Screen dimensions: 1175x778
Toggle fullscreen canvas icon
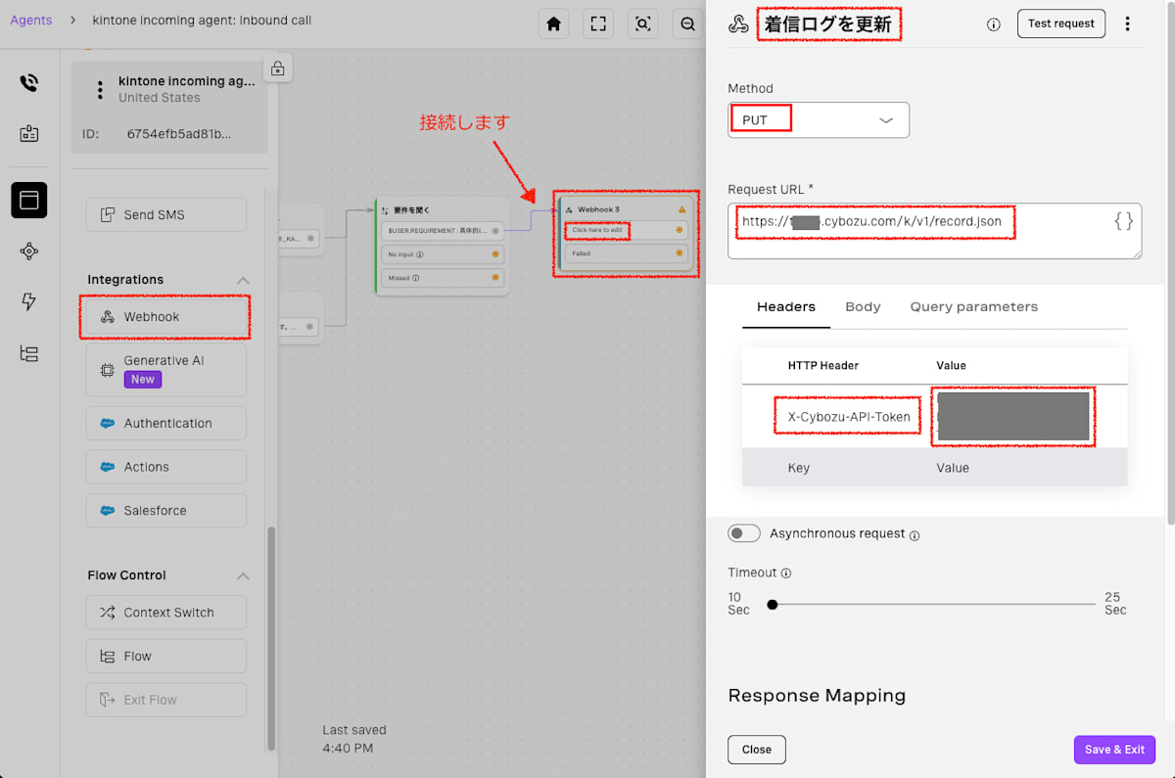click(598, 23)
